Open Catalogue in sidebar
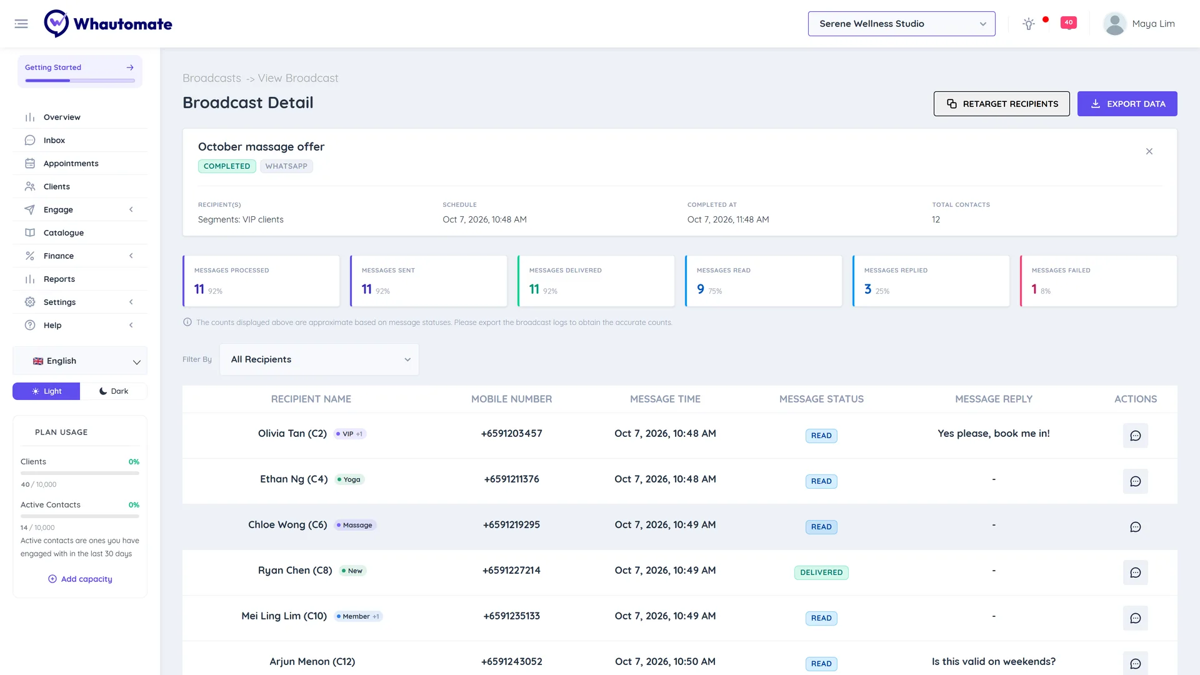The image size is (1200, 675). click(x=80, y=232)
